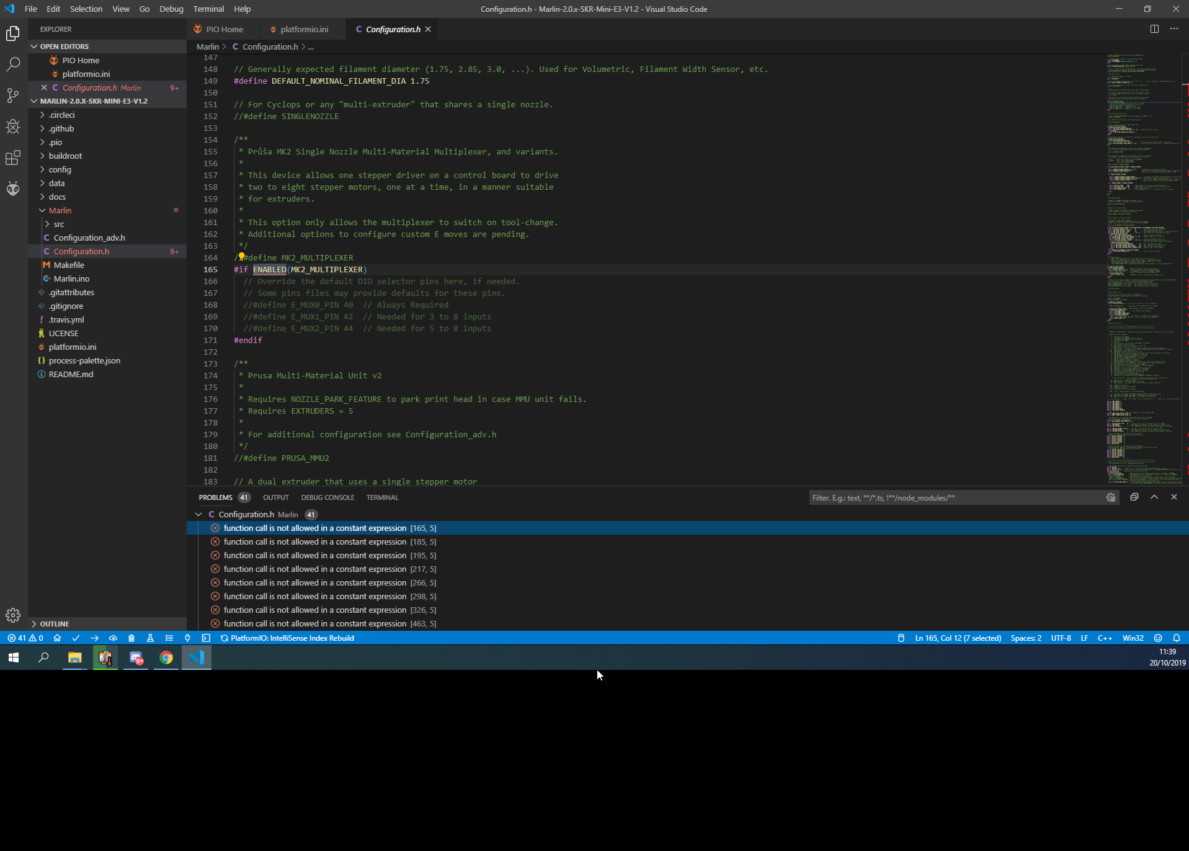This screenshot has width=1189, height=851.
Task: Open PlatformIO alien icon in activity bar
Action: pyautogui.click(x=13, y=189)
